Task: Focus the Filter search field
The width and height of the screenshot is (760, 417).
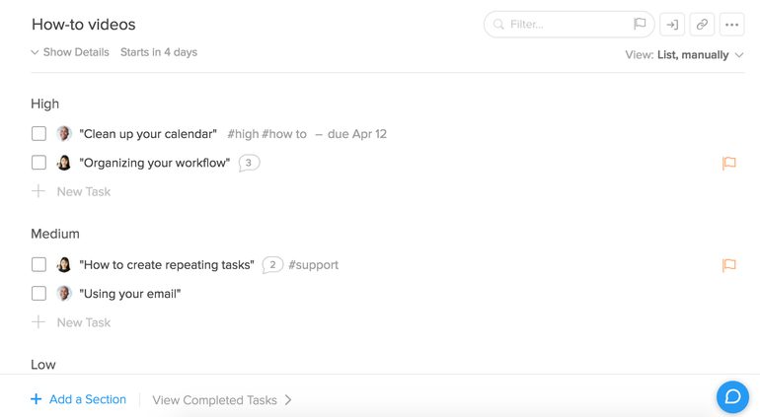Action: coord(569,25)
